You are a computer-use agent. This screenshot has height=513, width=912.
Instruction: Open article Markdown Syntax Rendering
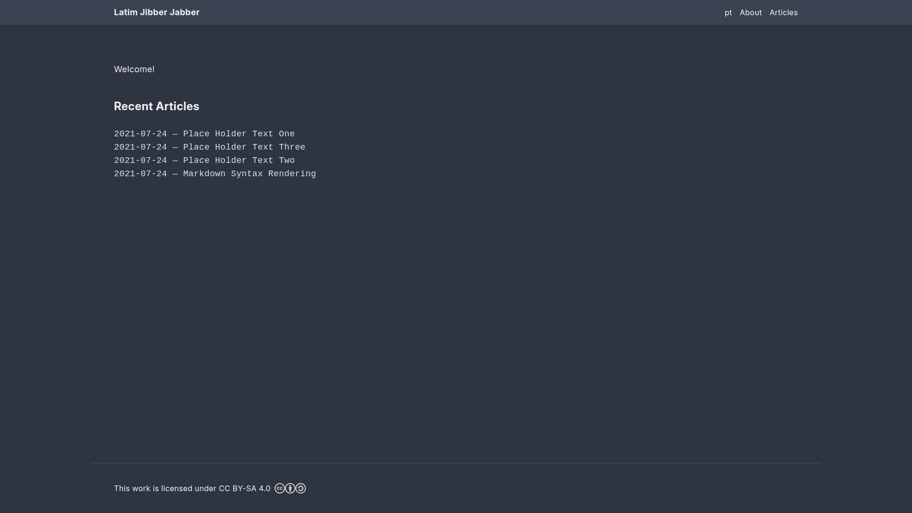click(249, 174)
